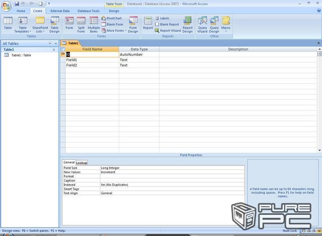Image resolution: width=322 pixels, height=236 pixels.
Task: Switch to the Lookup properties tab
Action: (82, 163)
